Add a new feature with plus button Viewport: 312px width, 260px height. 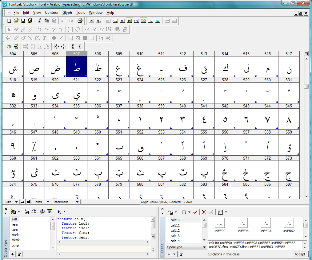pyautogui.click(x=13, y=254)
